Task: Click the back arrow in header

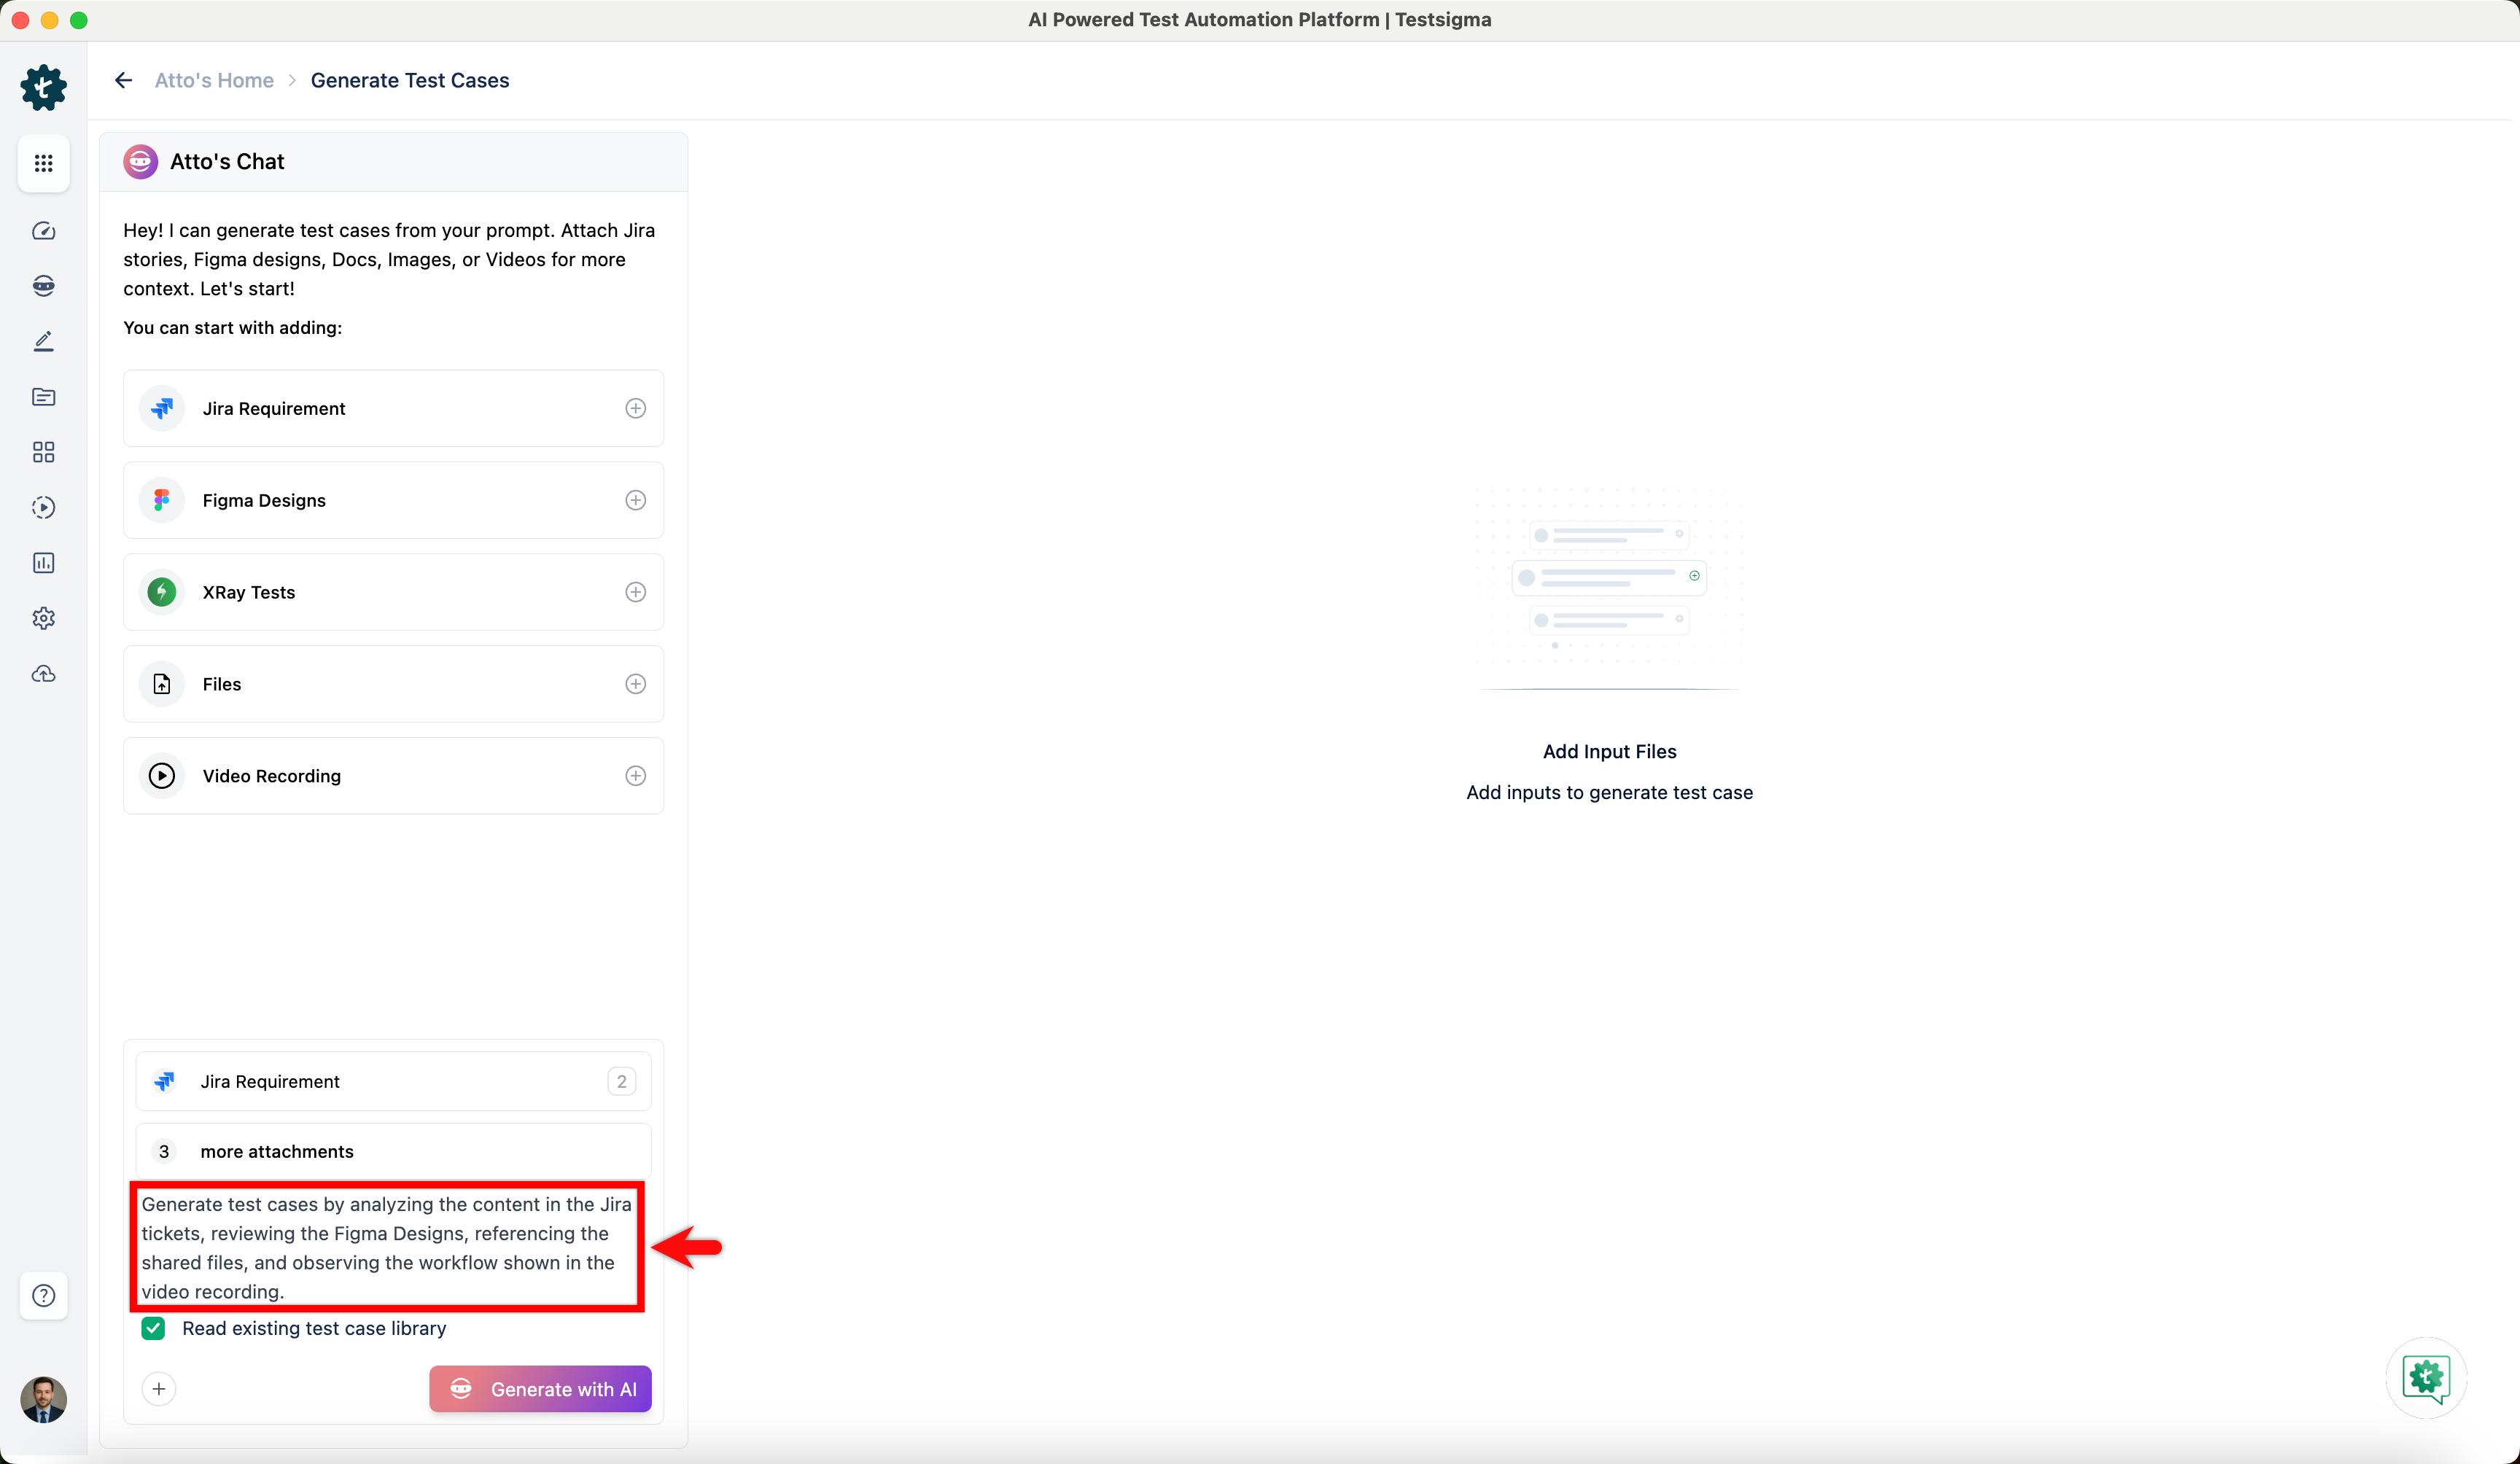Action: click(124, 80)
